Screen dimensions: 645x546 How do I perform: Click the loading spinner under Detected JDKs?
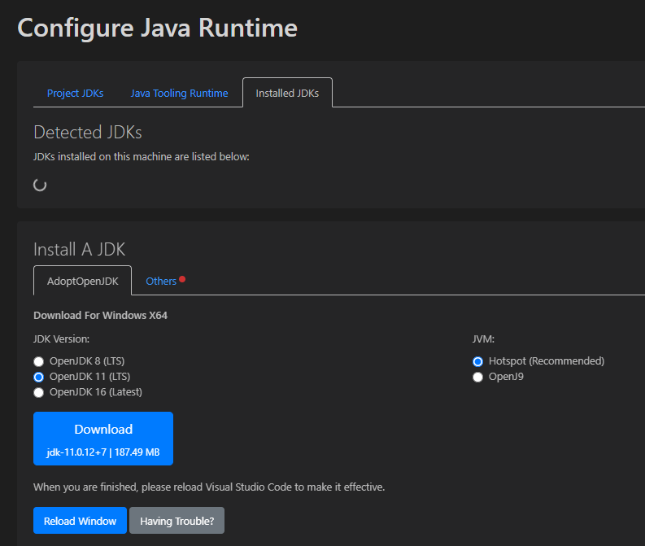tap(40, 186)
